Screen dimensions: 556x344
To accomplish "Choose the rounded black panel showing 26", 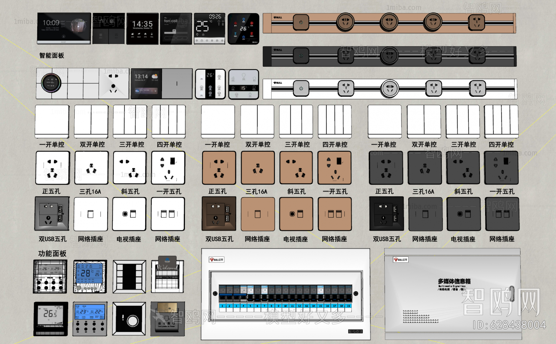I will point(243,29).
